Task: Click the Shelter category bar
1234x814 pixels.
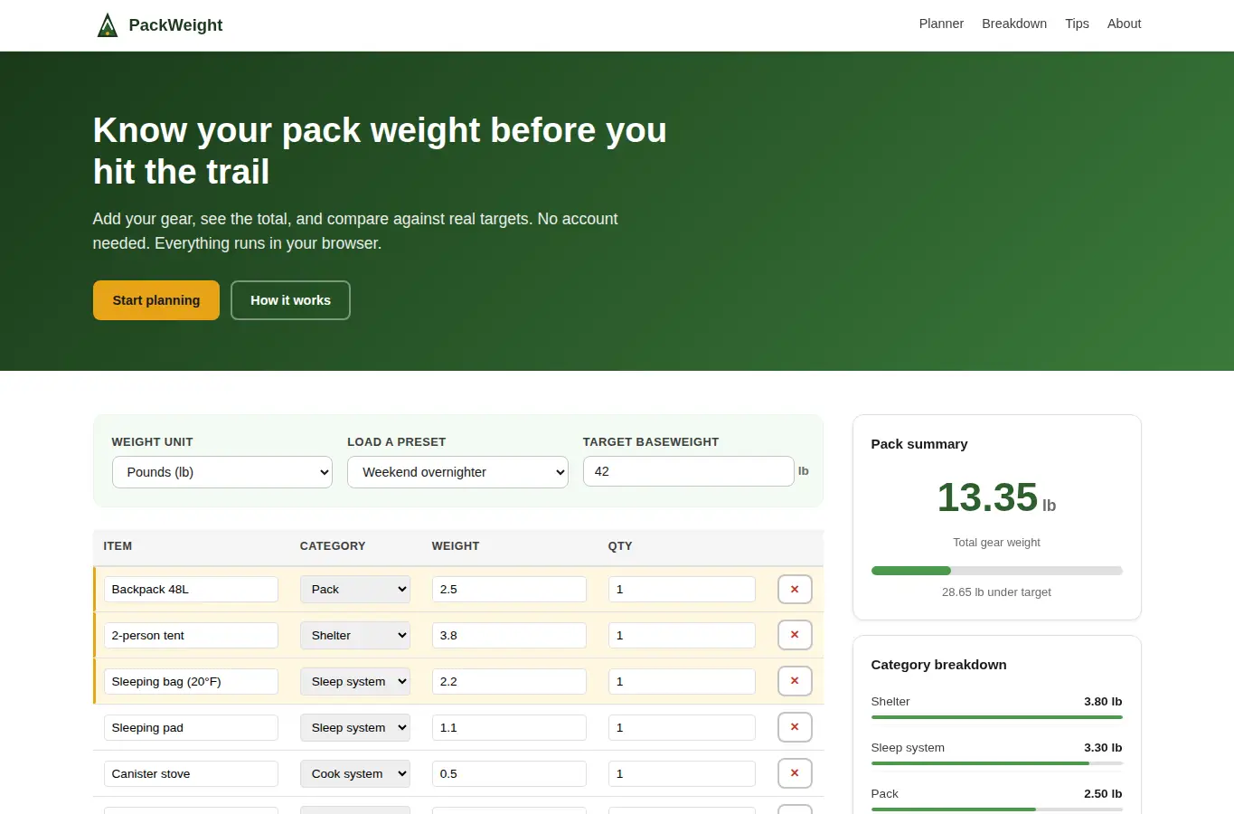Action: (x=996, y=717)
